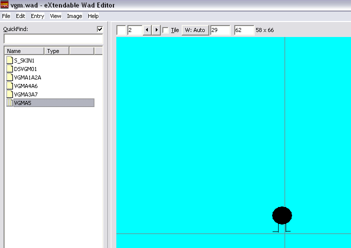Click the QuickFind text input field
This screenshot has height=248, width=351.
[53, 39]
